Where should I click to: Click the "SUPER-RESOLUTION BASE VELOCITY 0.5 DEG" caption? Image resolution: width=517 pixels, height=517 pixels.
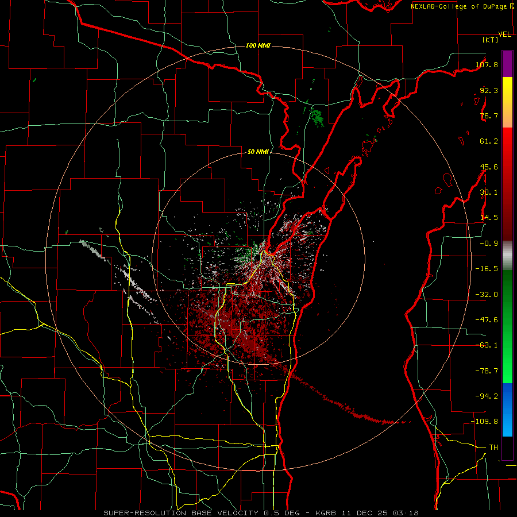click(202, 513)
